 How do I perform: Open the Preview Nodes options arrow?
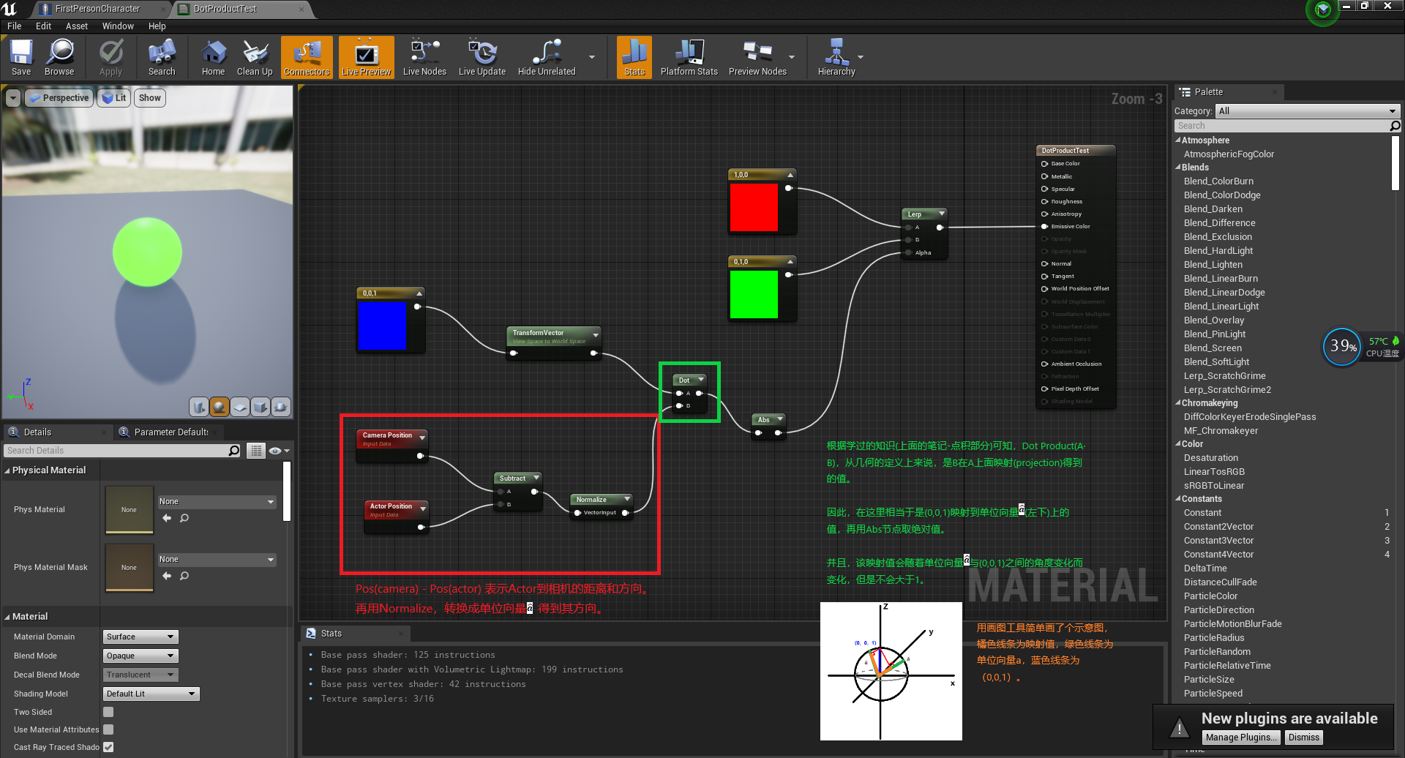(792, 57)
